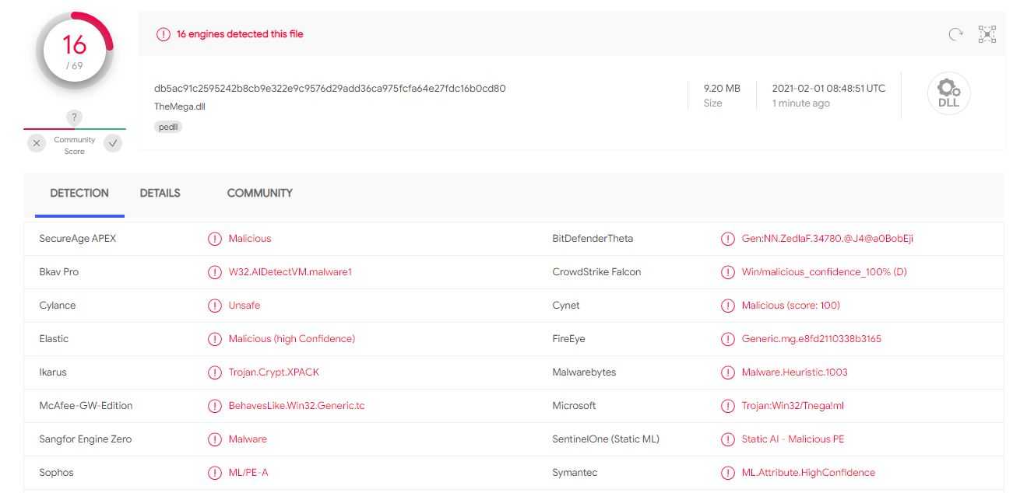This screenshot has height=493, width=1013.
Task: Click alert icon for Ikarus result
Action: tap(215, 372)
